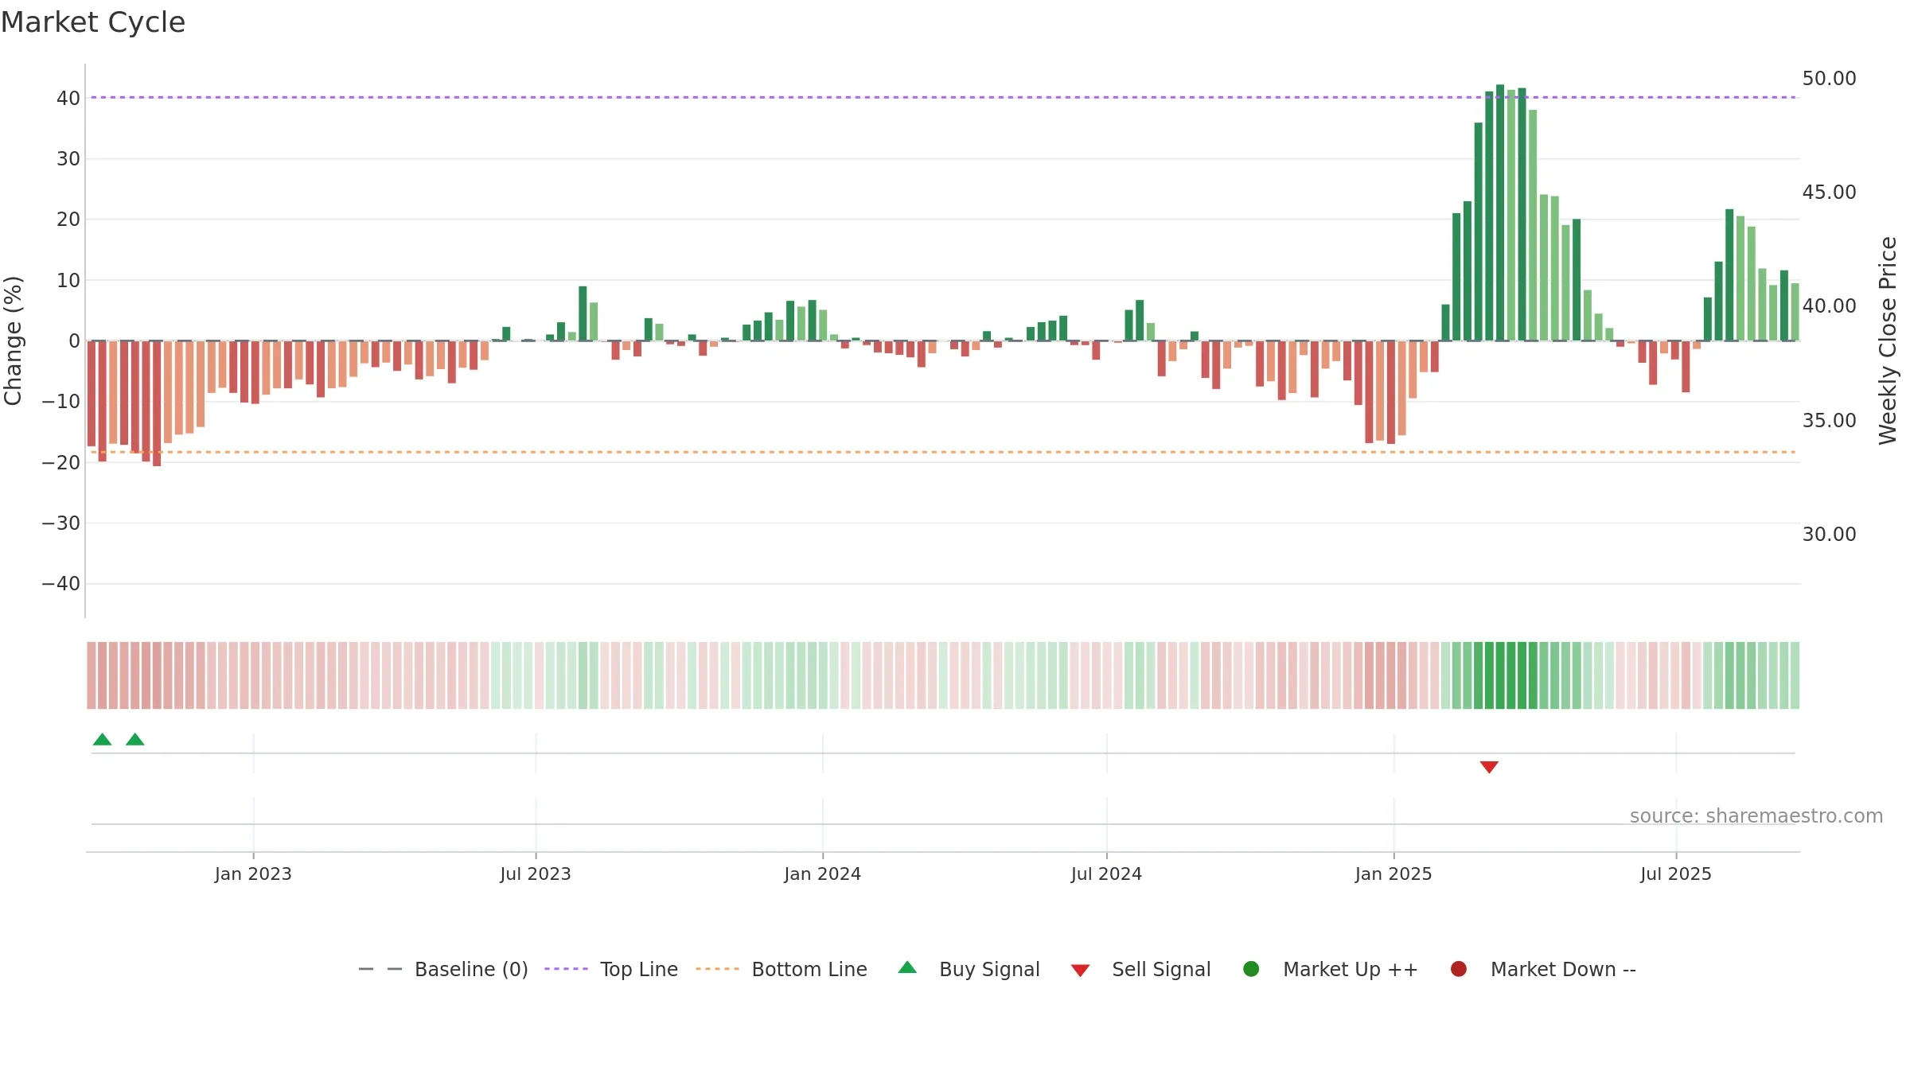Click the Market Cycle chart title
This screenshot has height=1074, width=1910.
click(x=93, y=22)
